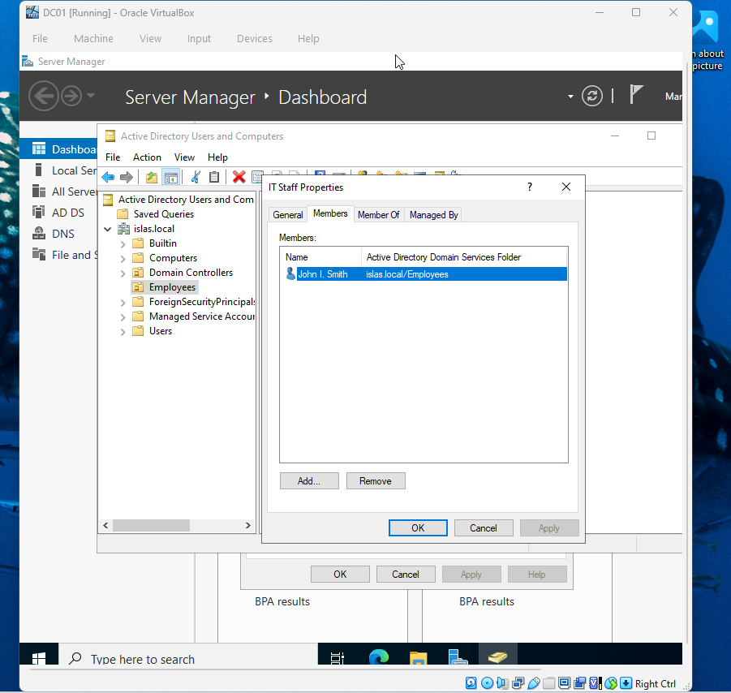Click the help question mark in IT Staff Properties
Viewport: 731px width, 693px height.
[x=530, y=187]
